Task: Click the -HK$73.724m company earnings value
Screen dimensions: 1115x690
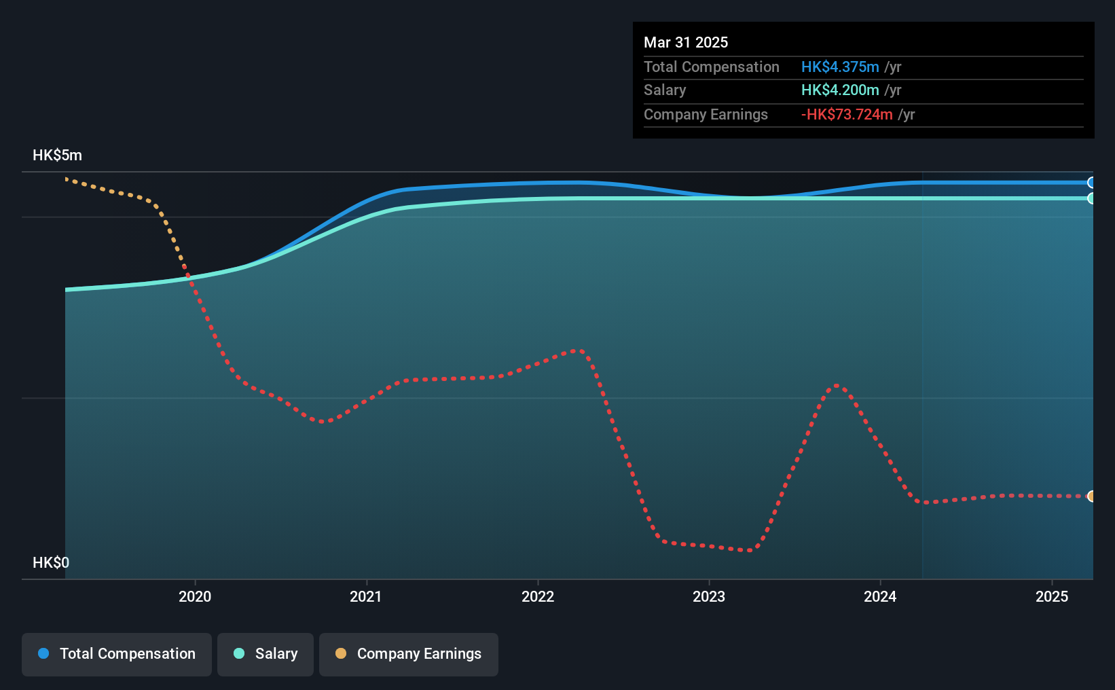Action: (847, 115)
